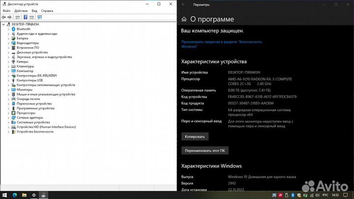Click the Forward arrow in Device Manager toolbar

(9, 17)
